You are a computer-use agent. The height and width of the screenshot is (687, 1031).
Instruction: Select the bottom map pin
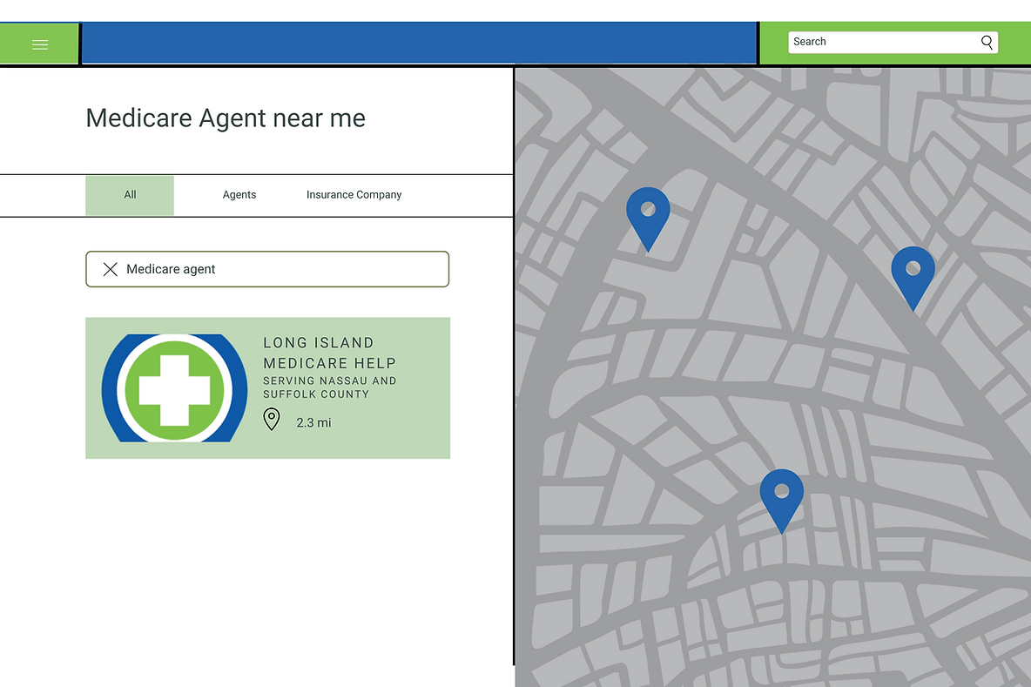click(781, 501)
